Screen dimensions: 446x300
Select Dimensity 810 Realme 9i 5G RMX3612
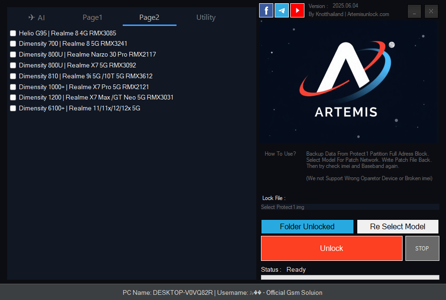13,76
